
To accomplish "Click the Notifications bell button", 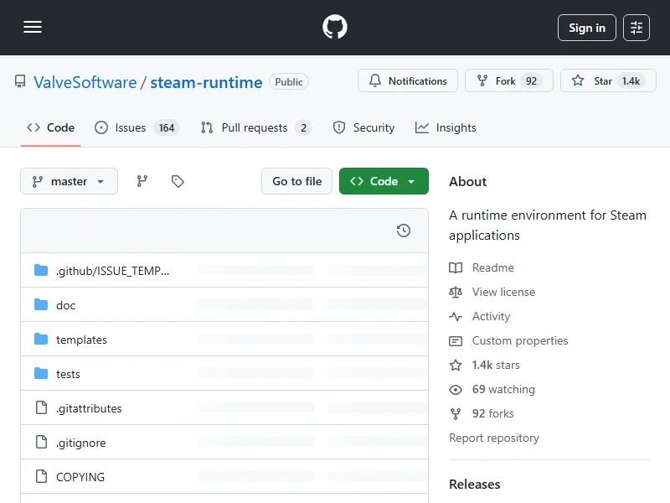I will click(408, 81).
